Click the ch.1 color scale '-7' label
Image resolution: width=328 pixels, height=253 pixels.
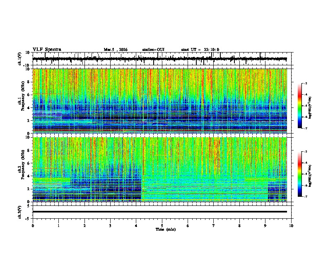click(305, 128)
